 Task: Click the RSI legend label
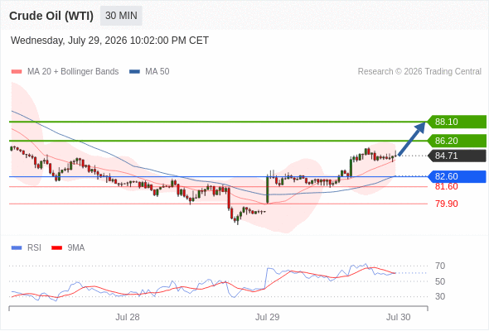(x=34, y=248)
